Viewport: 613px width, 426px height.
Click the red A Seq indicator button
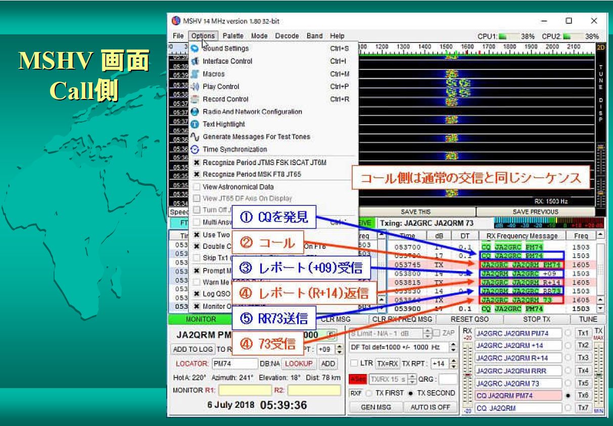point(358,380)
